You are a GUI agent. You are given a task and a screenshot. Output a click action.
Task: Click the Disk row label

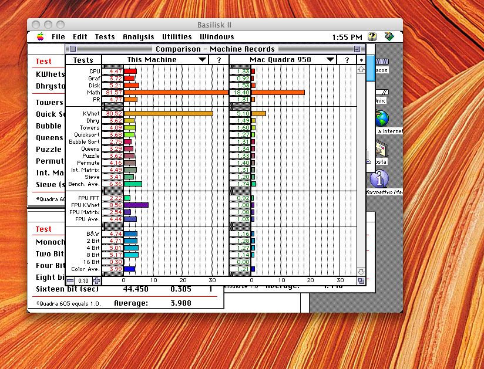(94, 86)
